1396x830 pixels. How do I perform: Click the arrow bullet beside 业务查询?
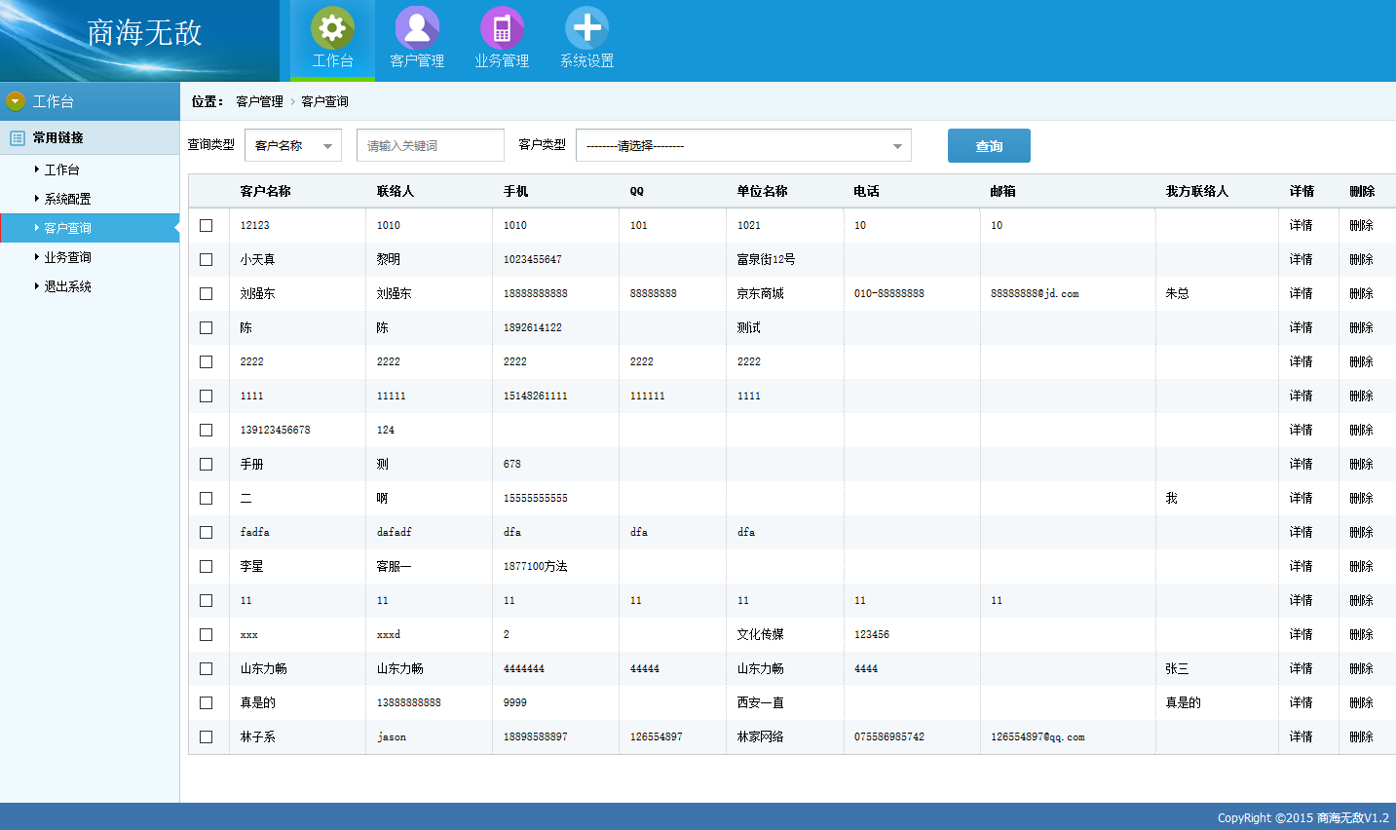37,257
